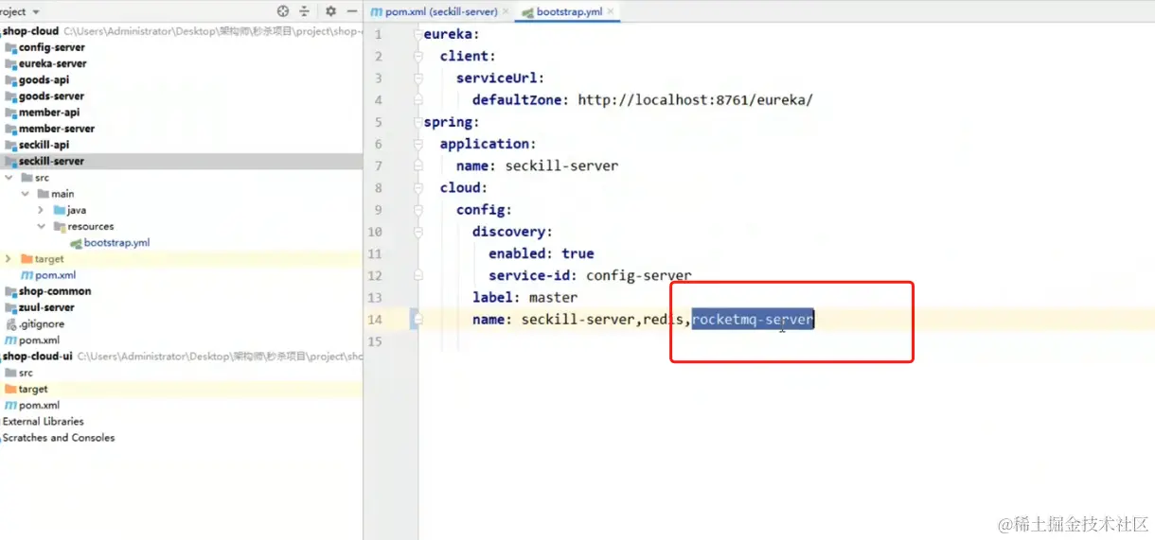
Task: Select shop-cloud-ui project
Action: point(36,356)
